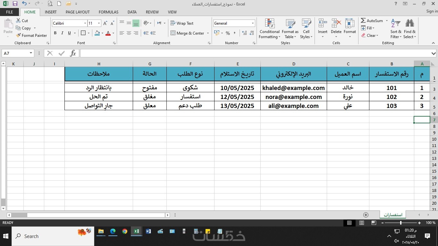
Task: Select cell with khaled@example.com
Action: (293, 88)
